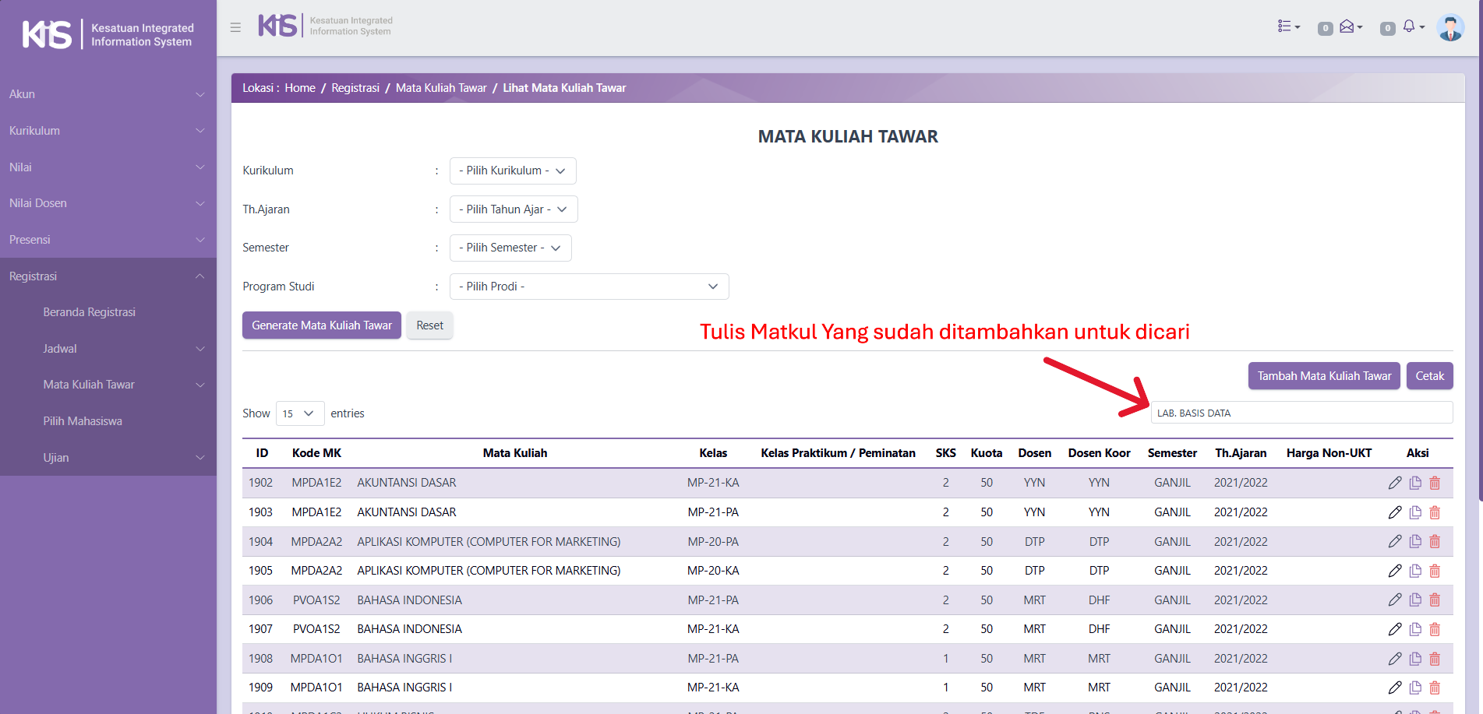Click the user profile avatar

(1449, 28)
